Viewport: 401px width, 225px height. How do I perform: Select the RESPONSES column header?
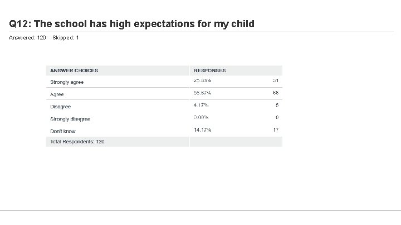[209, 71]
